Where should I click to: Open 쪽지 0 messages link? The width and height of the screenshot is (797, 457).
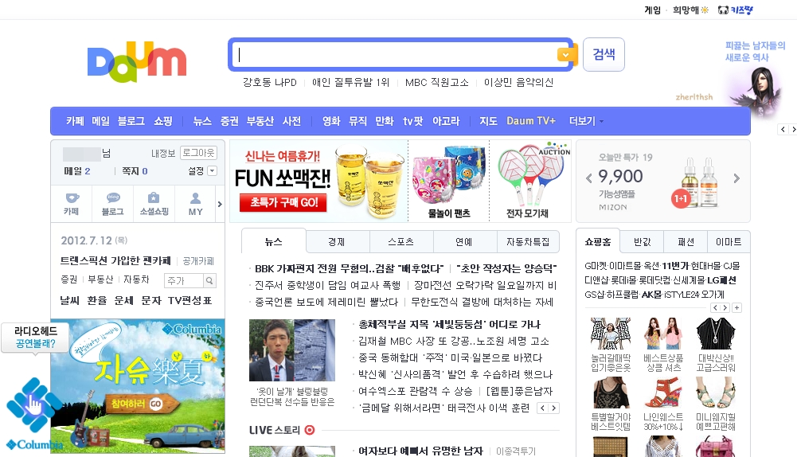tap(135, 171)
